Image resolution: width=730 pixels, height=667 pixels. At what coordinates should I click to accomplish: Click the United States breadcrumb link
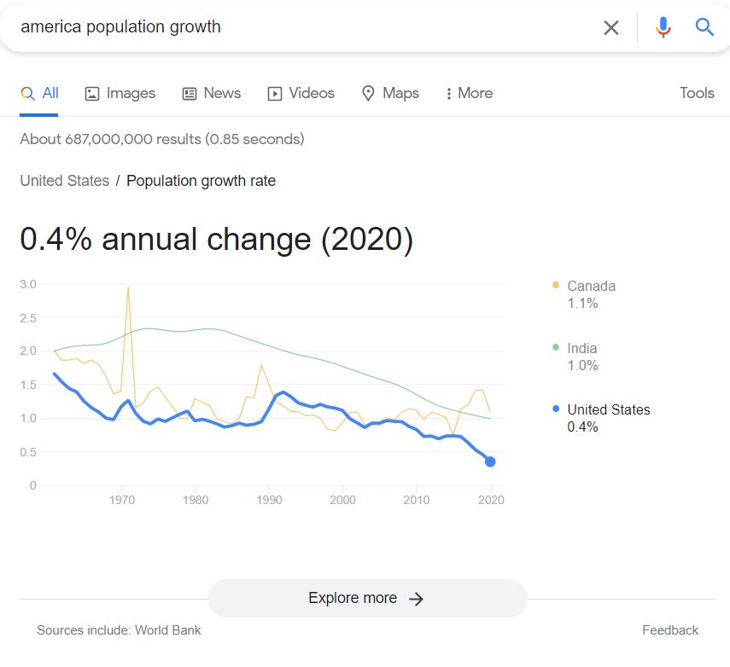65,181
